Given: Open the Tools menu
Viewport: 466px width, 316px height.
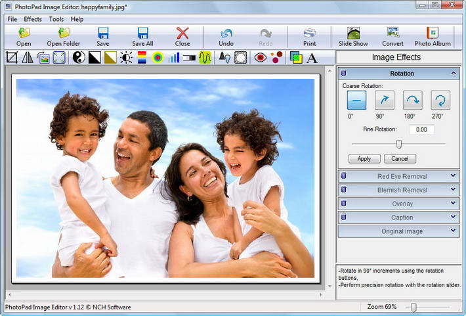Looking at the screenshot, I should [x=56, y=19].
